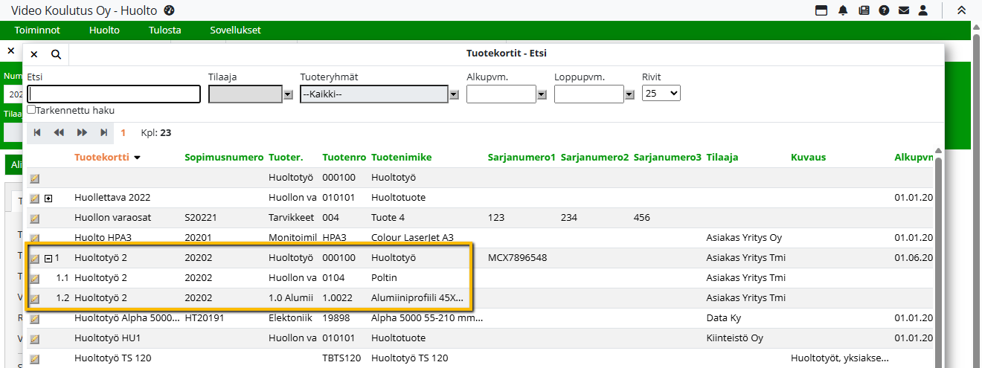Viewport: 982px width, 368px height.
Task: Open the help question mark icon
Action: pyautogui.click(x=884, y=10)
